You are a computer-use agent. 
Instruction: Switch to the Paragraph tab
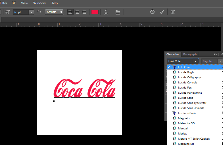pos(190,54)
